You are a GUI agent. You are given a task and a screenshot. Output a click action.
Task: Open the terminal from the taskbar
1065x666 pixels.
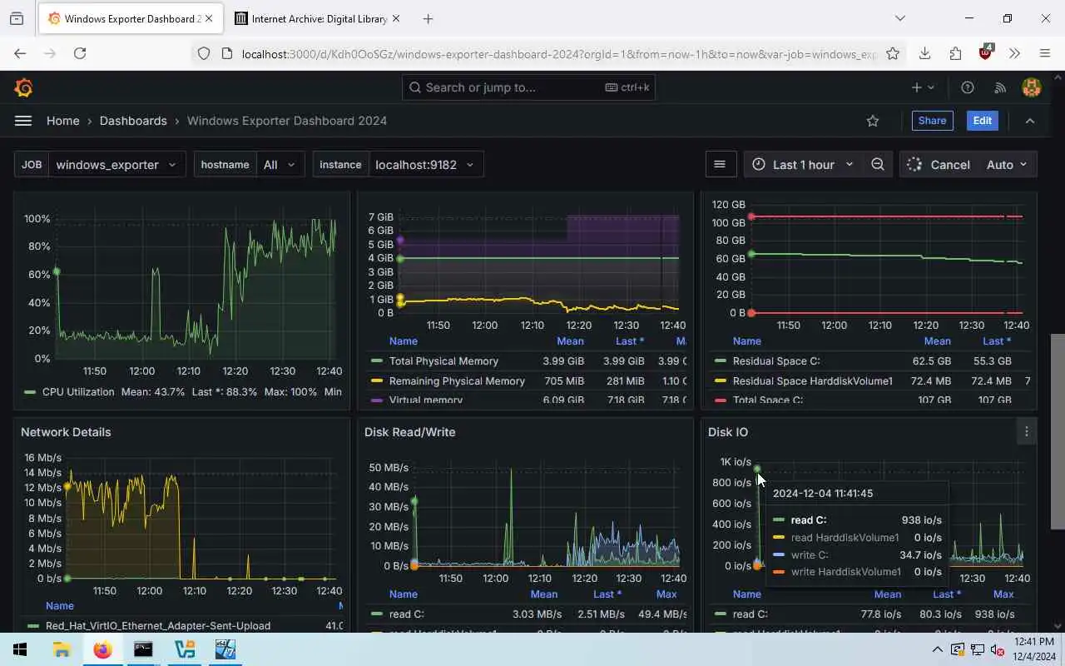tap(143, 649)
